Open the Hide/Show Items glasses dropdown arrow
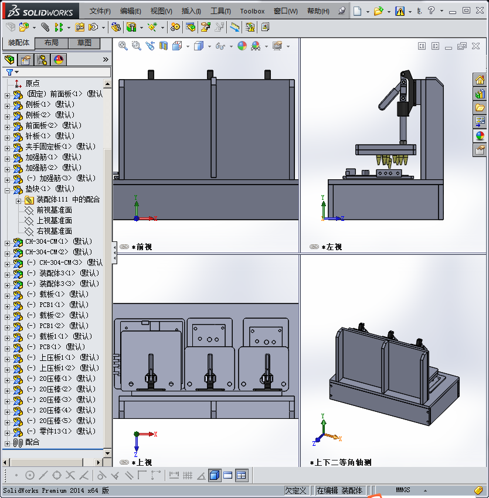Viewport: 489px width, 498px height. pos(231,46)
